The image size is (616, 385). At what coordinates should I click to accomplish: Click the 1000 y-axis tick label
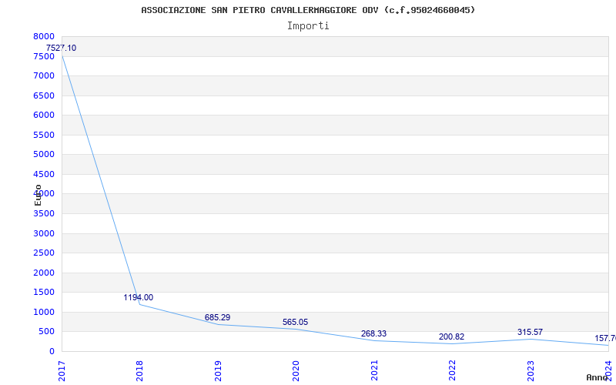coord(44,312)
